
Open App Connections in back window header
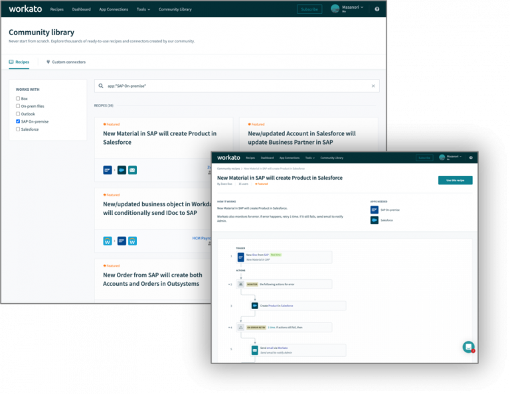(x=114, y=9)
